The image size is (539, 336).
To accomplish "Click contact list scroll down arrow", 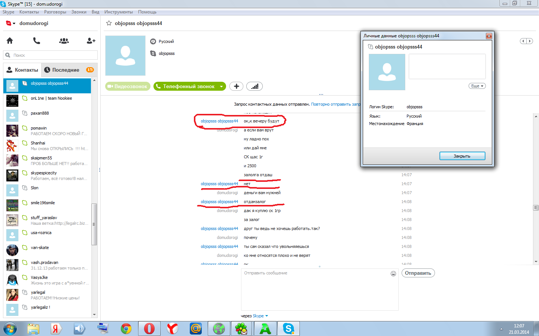I will click(x=94, y=315).
